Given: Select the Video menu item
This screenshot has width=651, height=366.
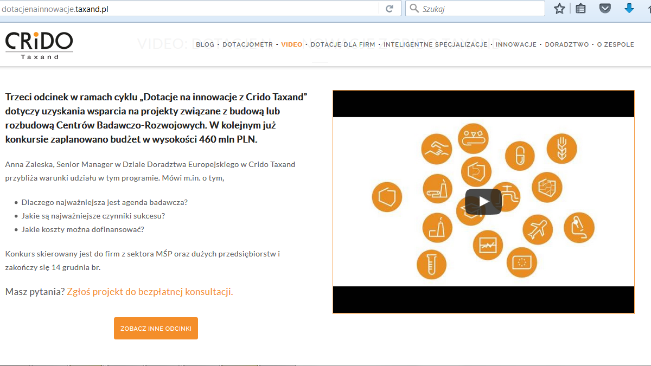Looking at the screenshot, I should pos(292,45).
